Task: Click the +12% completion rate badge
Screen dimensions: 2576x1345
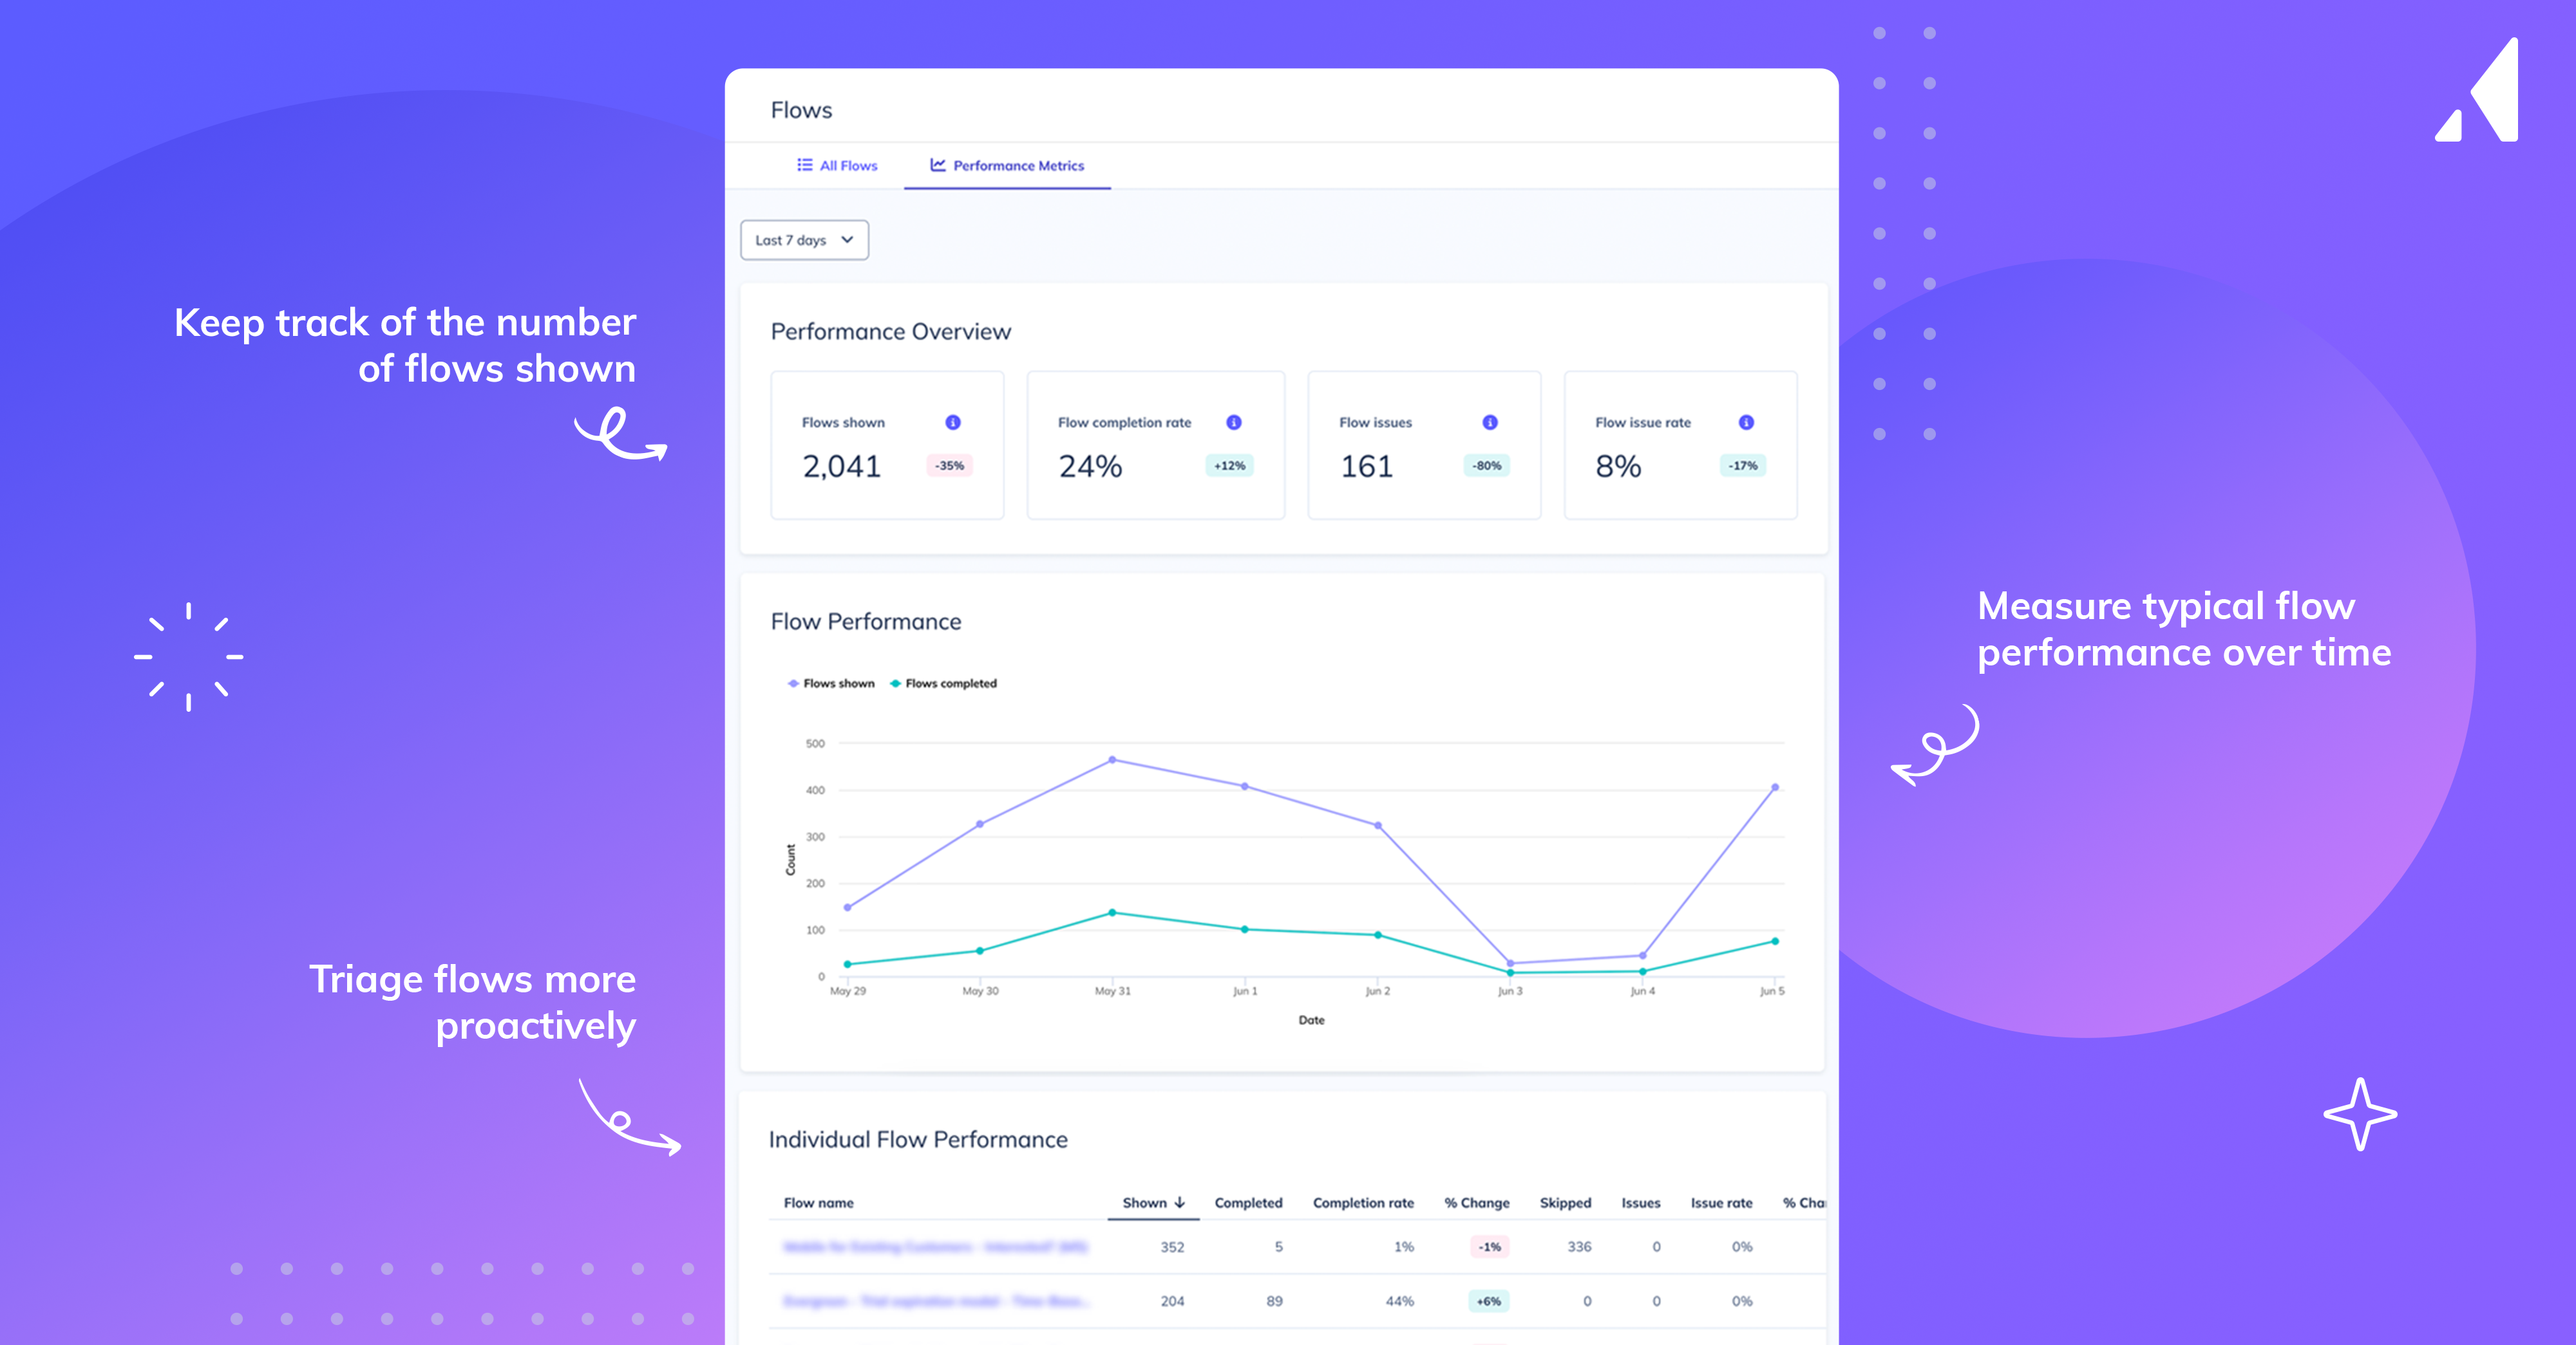Action: [1230, 466]
